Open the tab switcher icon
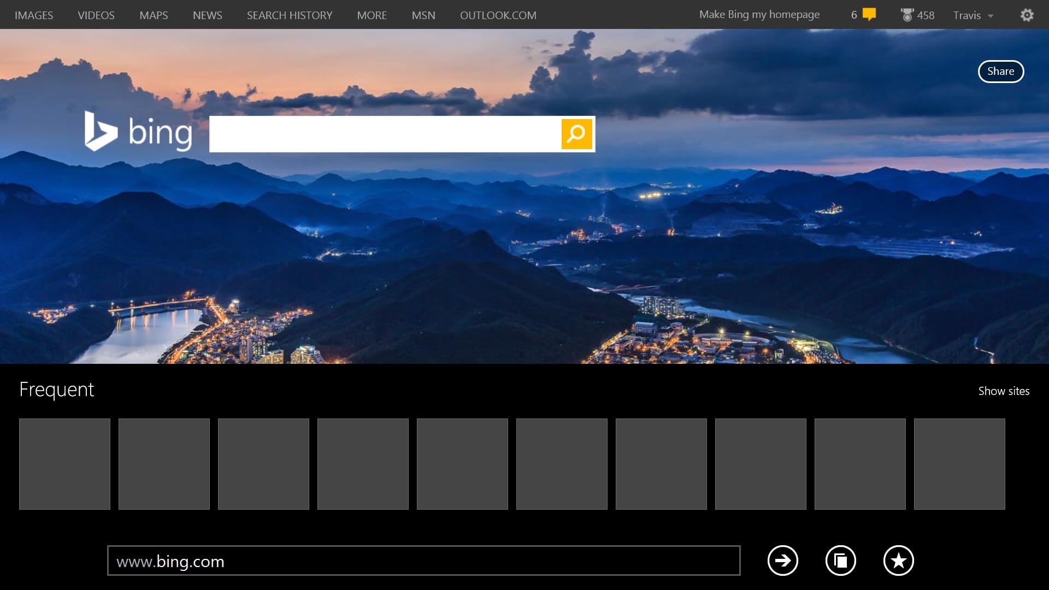1049x590 pixels. coord(841,560)
